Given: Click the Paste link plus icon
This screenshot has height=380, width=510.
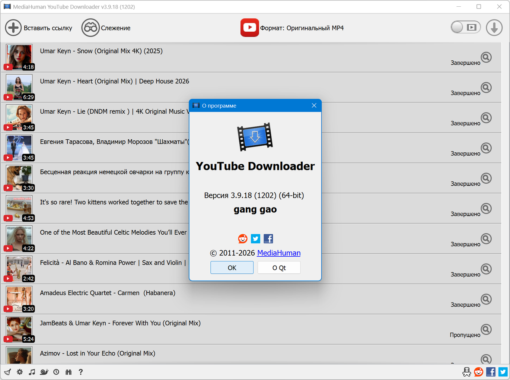Looking at the screenshot, I should (13, 28).
